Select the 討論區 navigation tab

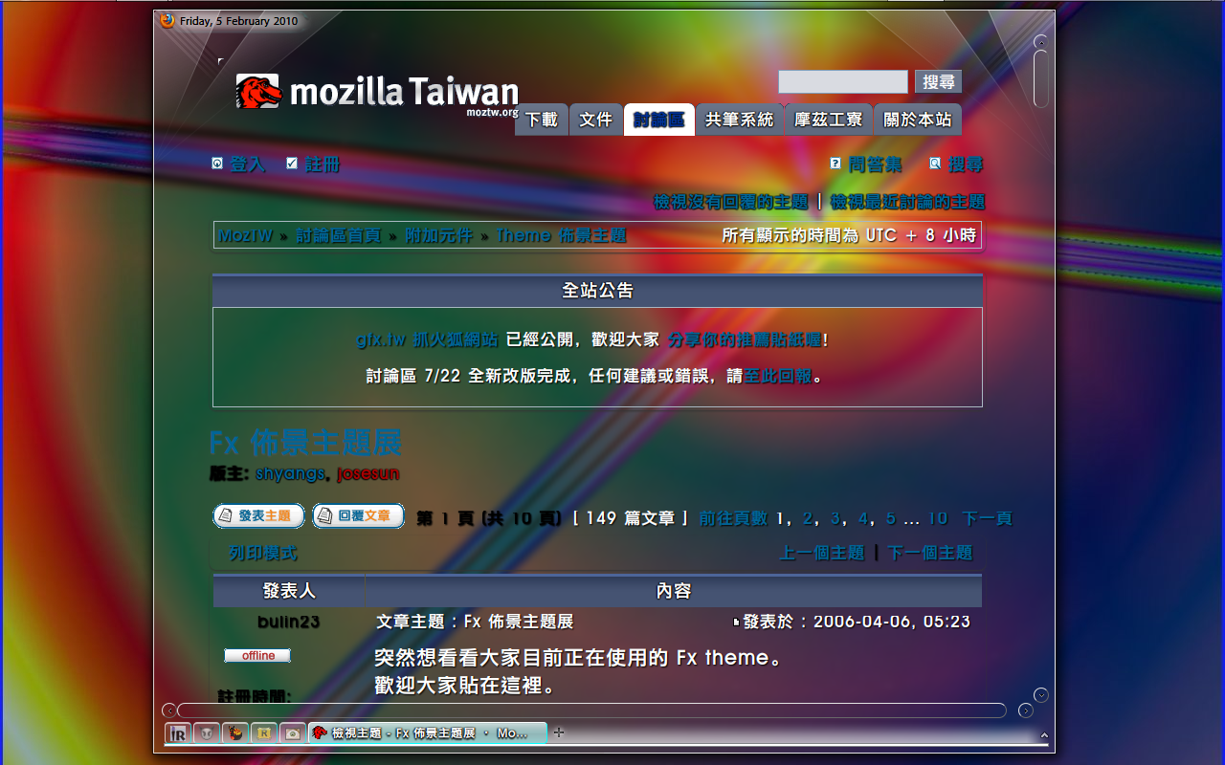pos(659,120)
